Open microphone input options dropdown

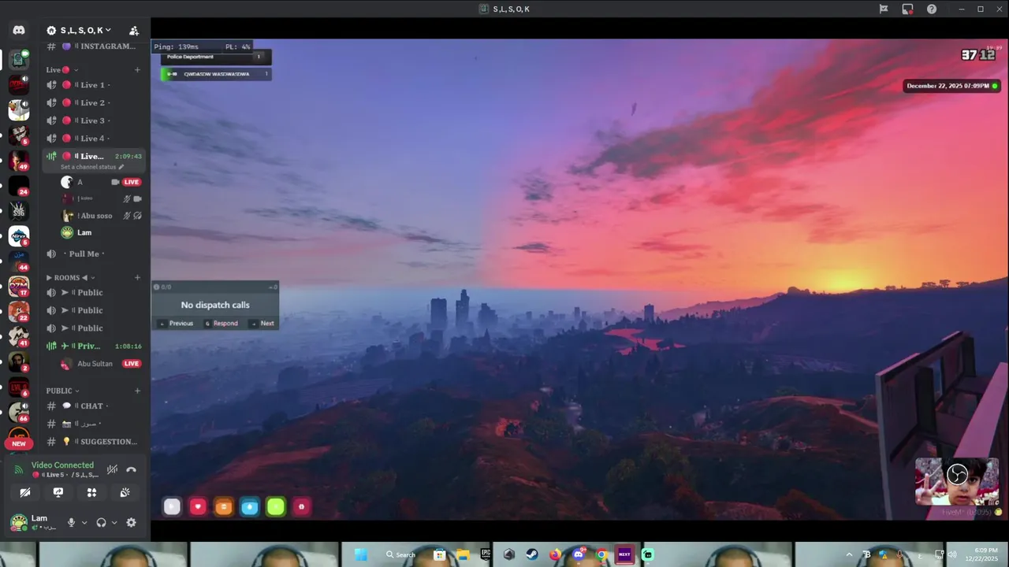point(84,522)
